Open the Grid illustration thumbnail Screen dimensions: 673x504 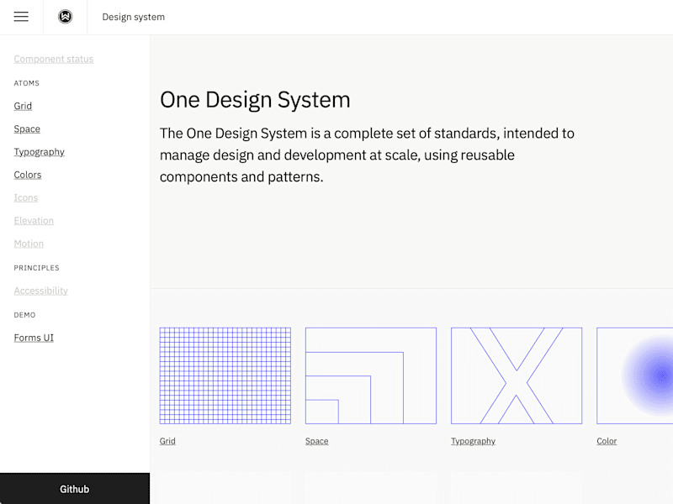coord(225,375)
